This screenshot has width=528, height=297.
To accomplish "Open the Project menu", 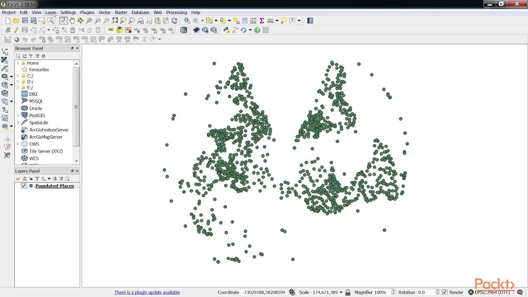I will pos(9,12).
